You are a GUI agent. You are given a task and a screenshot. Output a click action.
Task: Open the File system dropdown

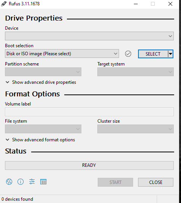click(x=43, y=129)
